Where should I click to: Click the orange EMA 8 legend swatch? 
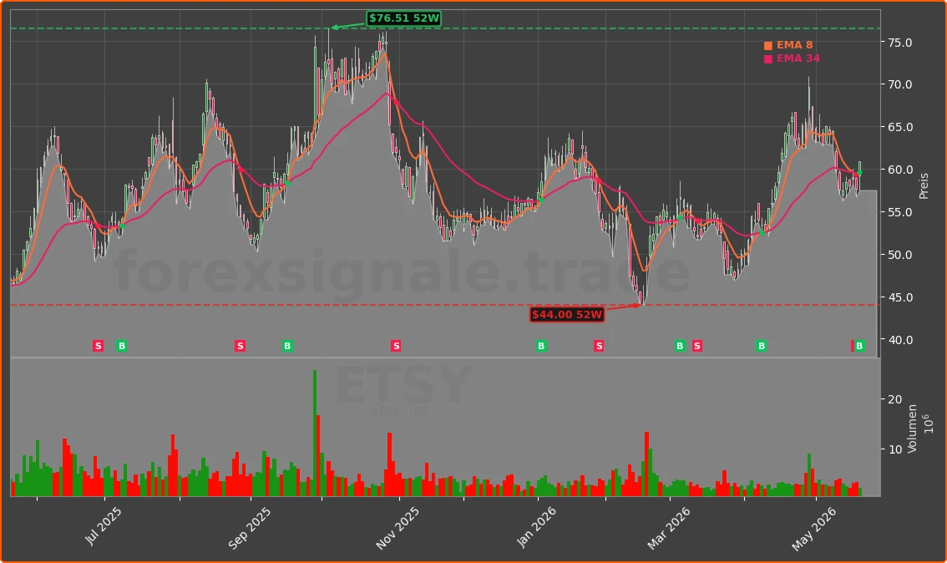768,45
